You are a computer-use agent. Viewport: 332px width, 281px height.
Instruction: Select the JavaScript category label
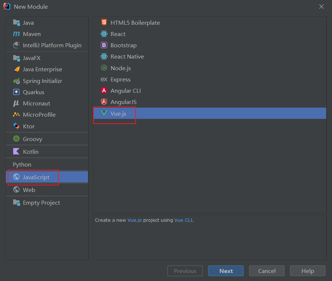[36, 177]
